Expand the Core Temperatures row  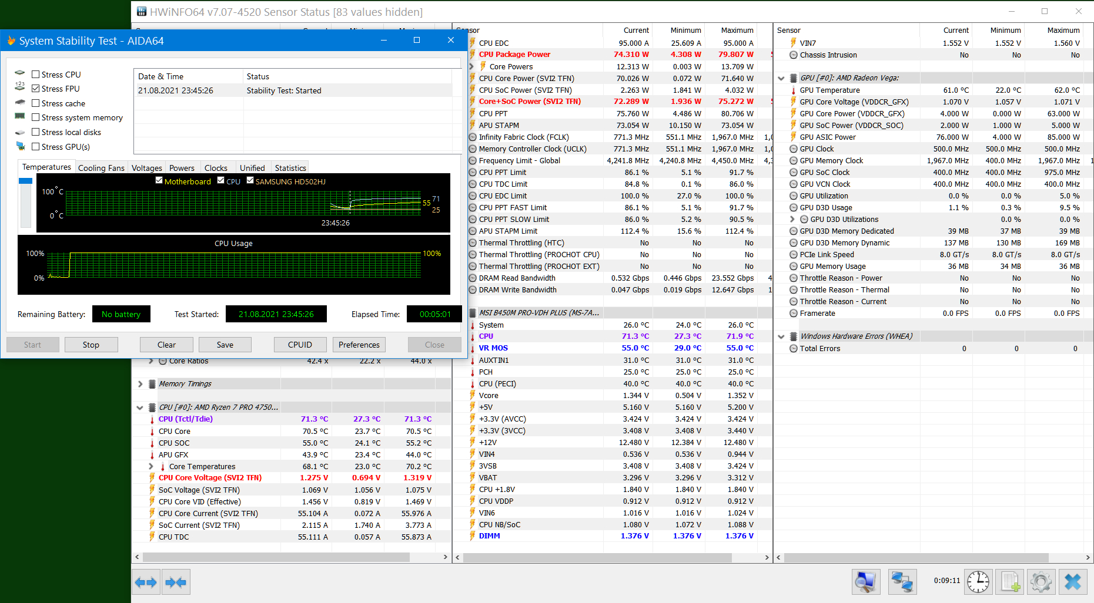pyautogui.click(x=151, y=466)
